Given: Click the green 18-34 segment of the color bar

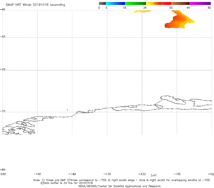Looking at the screenshot, I should [135, 3].
